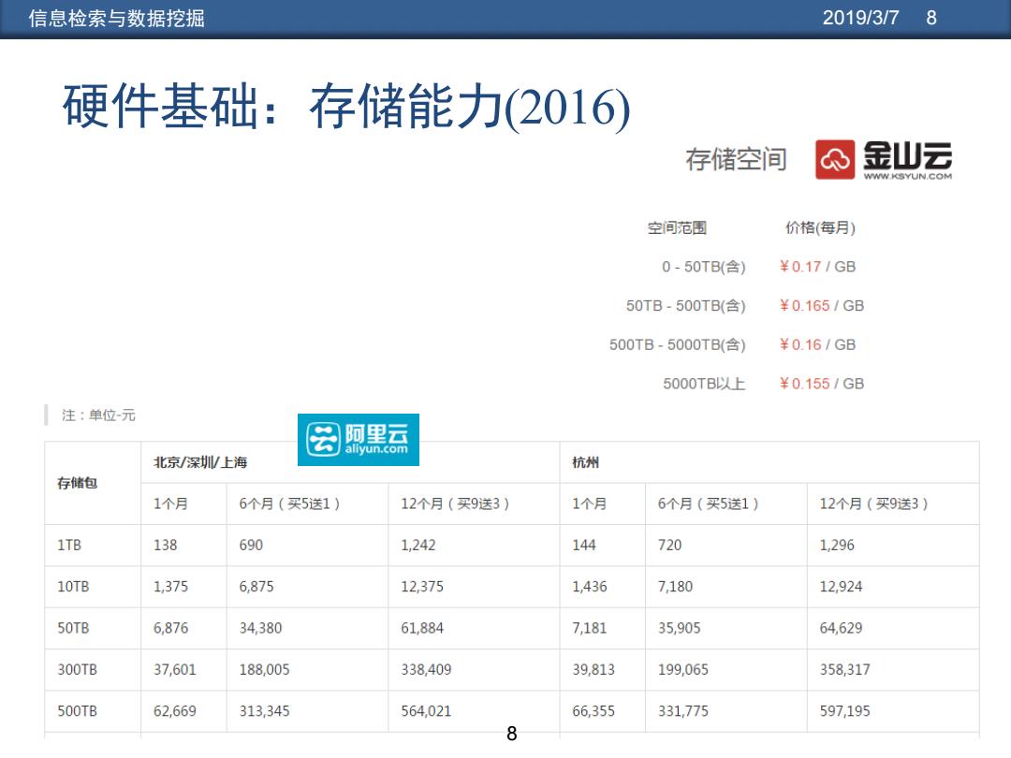The height and width of the screenshot is (758, 1011).
Task: Click the 10TB row label
Action: pos(73,587)
